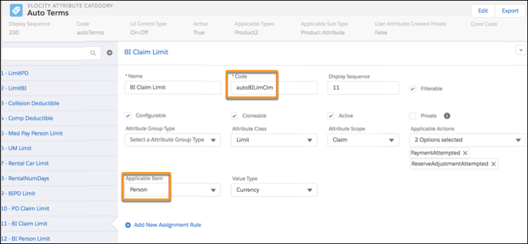Click the Product Attribute sub type value
This screenshot has height=244, width=528.
tap(323, 33)
